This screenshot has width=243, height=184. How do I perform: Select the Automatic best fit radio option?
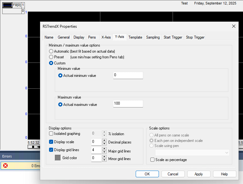tap(51, 51)
